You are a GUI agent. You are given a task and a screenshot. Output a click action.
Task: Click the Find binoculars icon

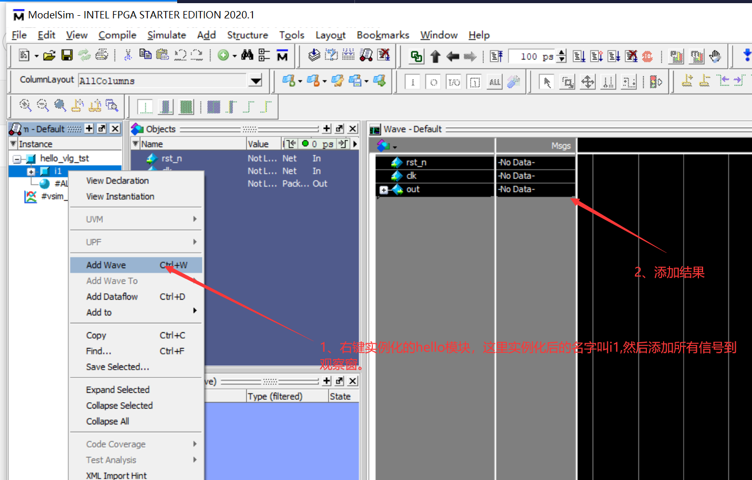pos(247,55)
